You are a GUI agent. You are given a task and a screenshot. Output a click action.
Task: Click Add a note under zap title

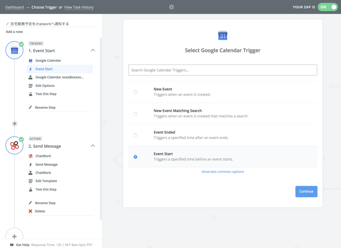tap(14, 32)
